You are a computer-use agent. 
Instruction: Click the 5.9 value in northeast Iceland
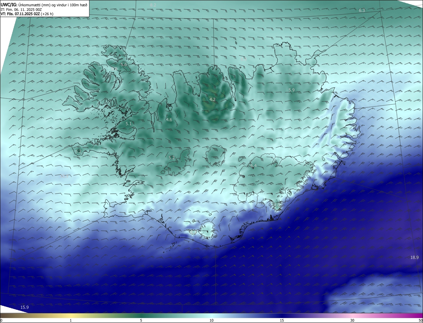pos(291,90)
